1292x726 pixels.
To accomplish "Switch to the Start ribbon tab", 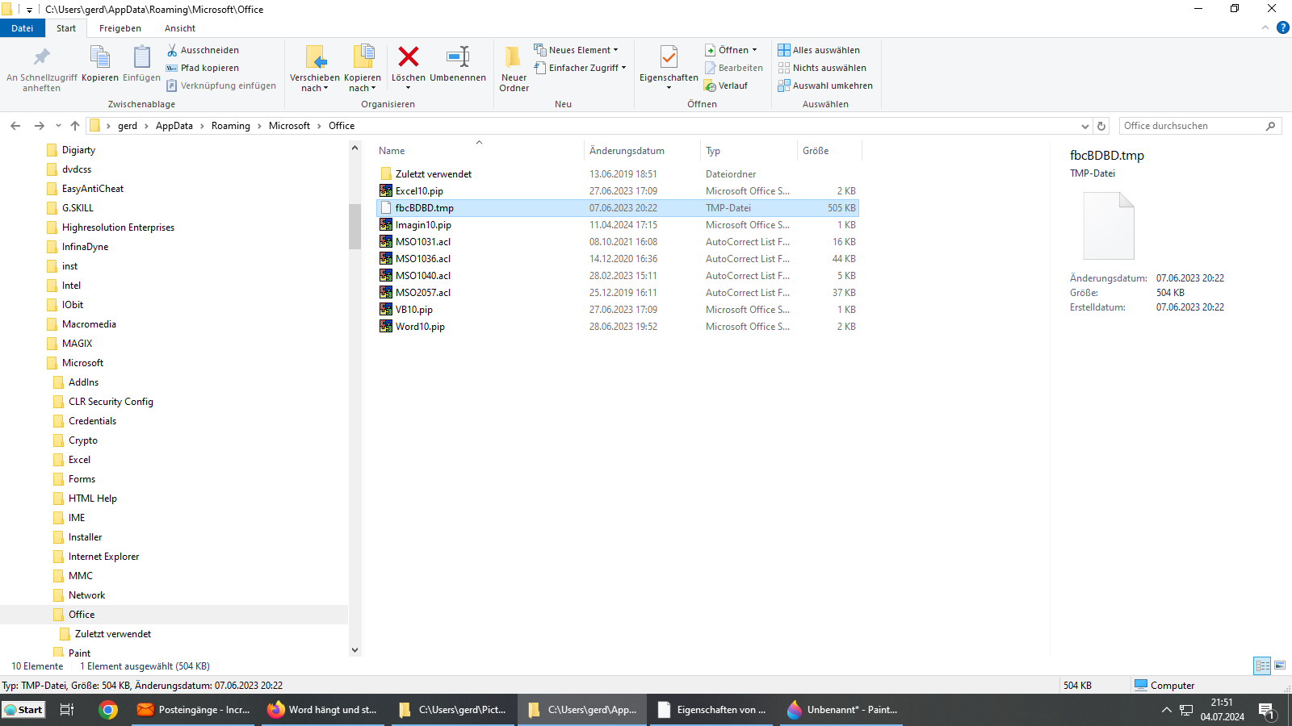I will [66, 28].
